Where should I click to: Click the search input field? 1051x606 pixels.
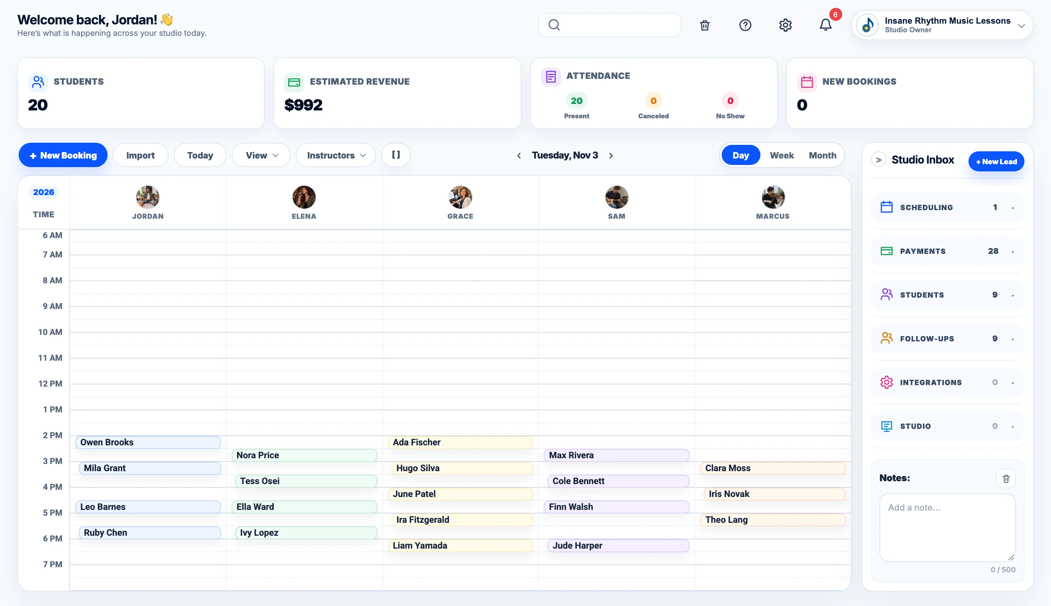[609, 25]
